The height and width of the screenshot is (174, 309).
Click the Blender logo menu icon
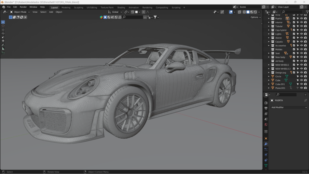[4, 7]
